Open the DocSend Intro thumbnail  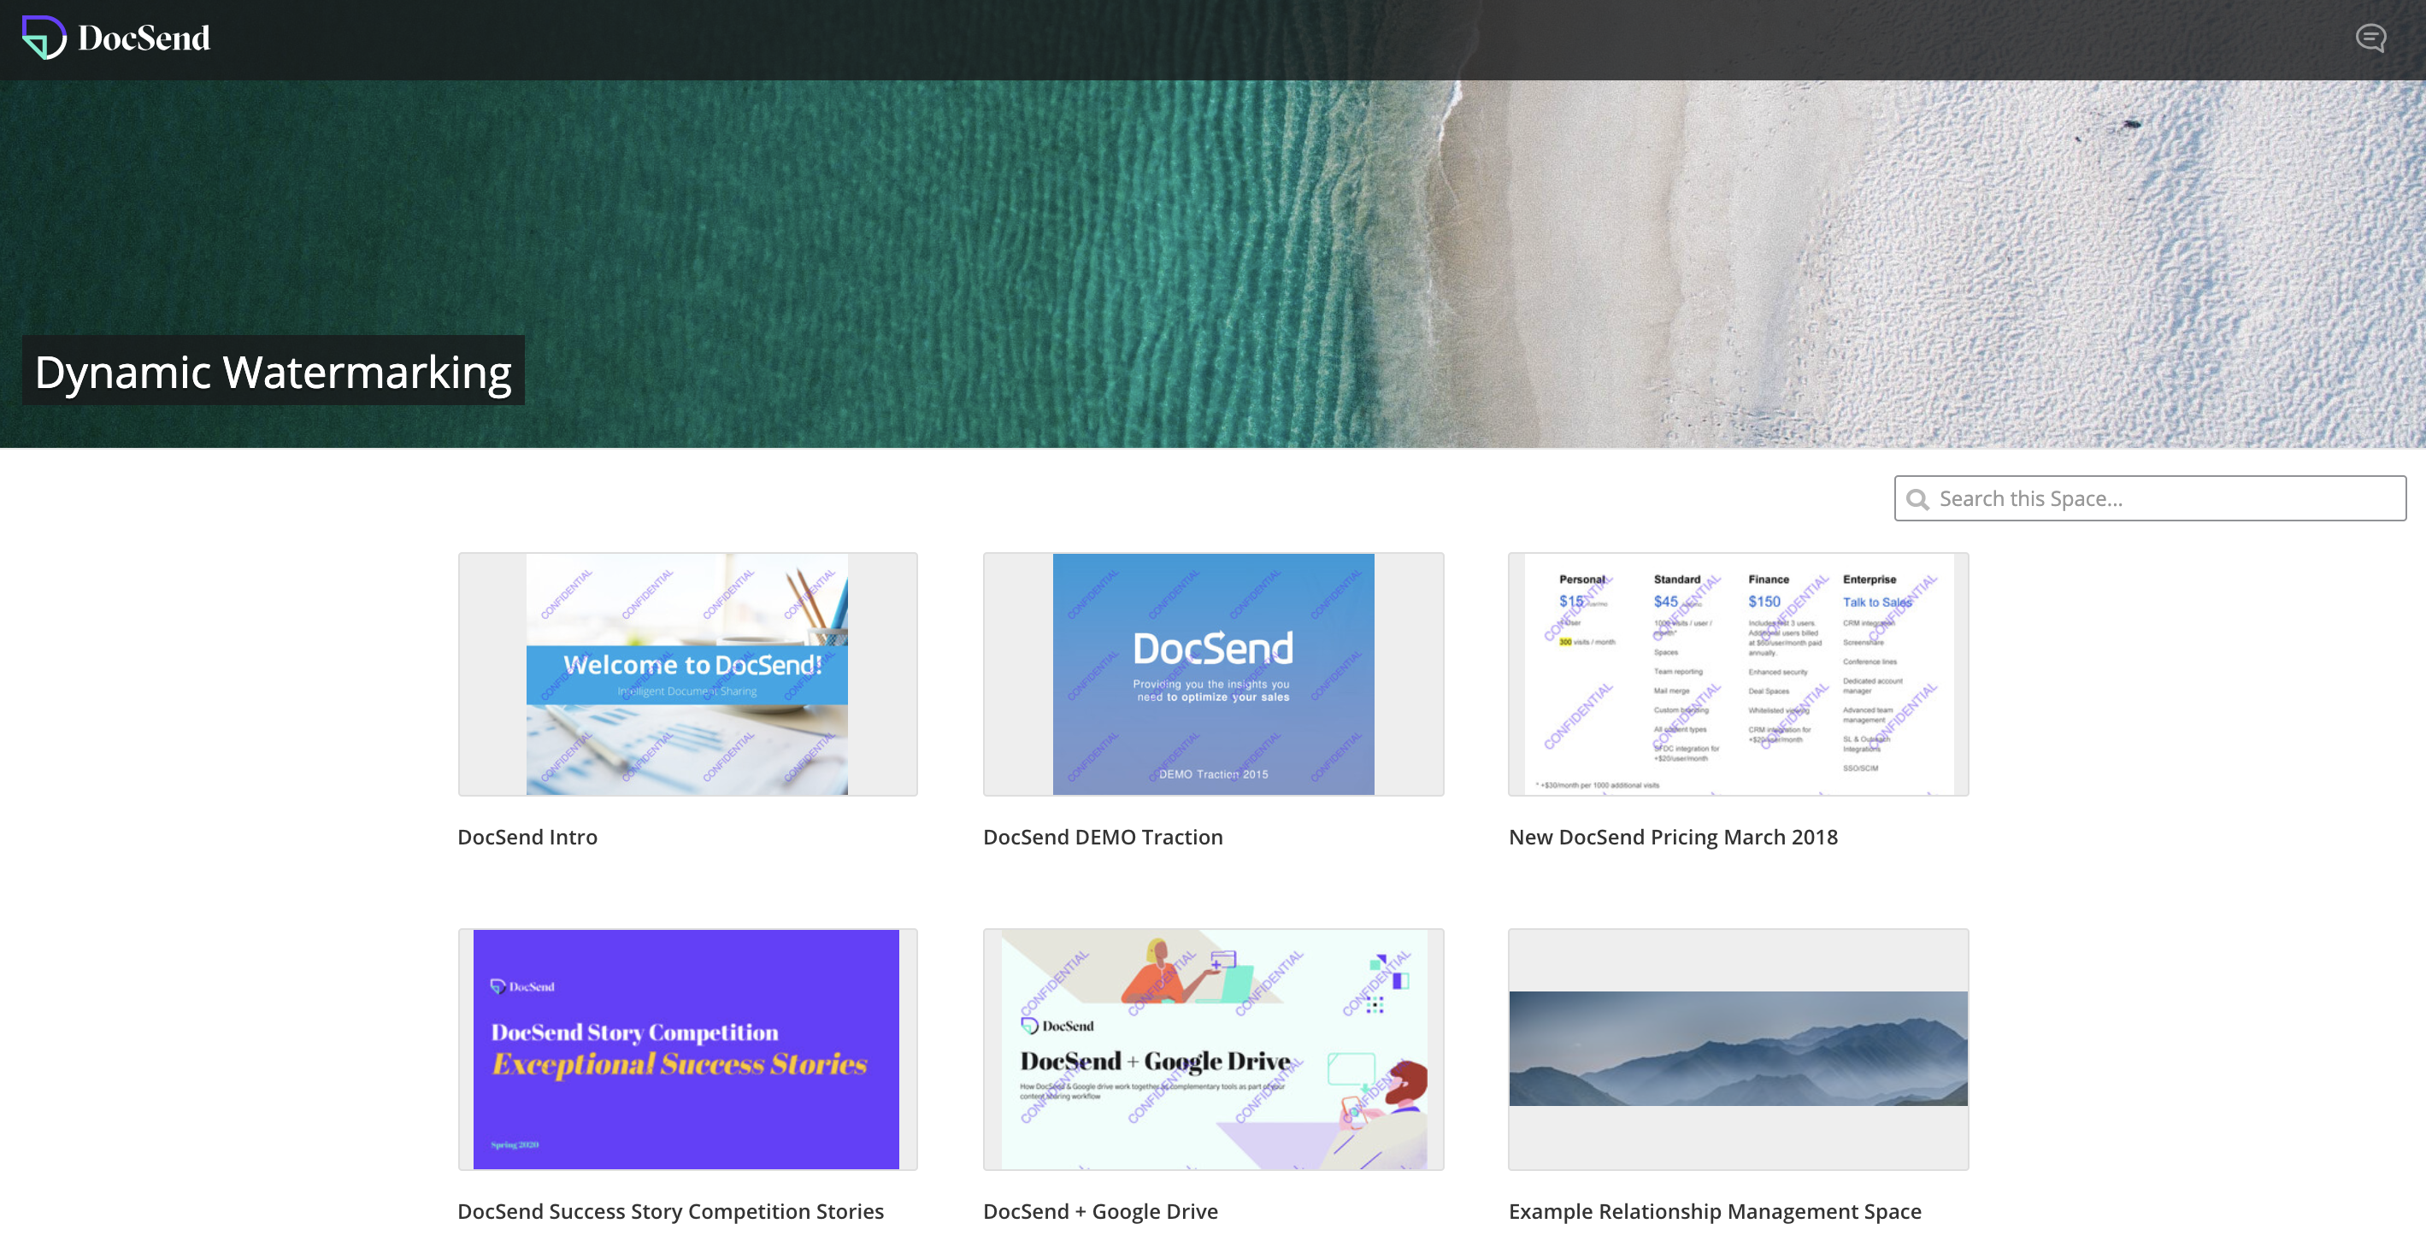(x=687, y=674)
